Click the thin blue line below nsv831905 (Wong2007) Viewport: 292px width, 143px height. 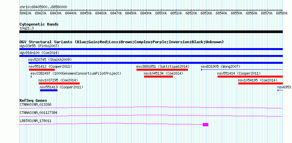click(x=242, y=70)
